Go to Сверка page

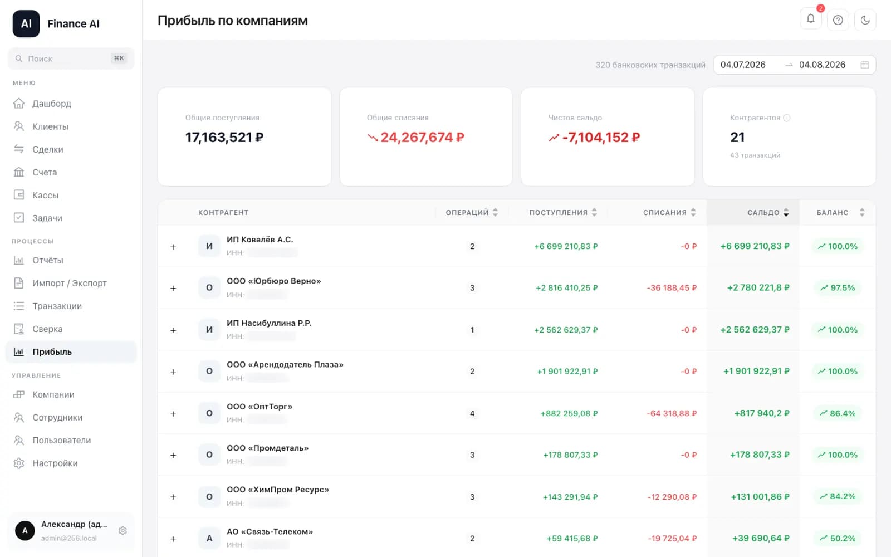(x=71, y=329)
